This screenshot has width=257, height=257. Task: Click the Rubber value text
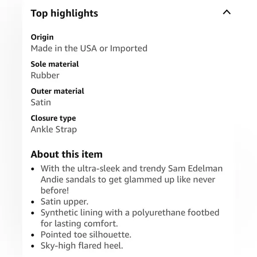tap(45, 76)
